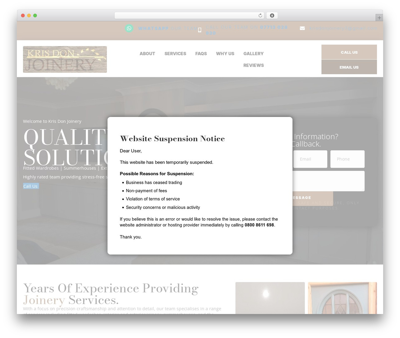Click the macOS green maximize button
Viewport: 400px width, 338px height.
click(35, 16)
